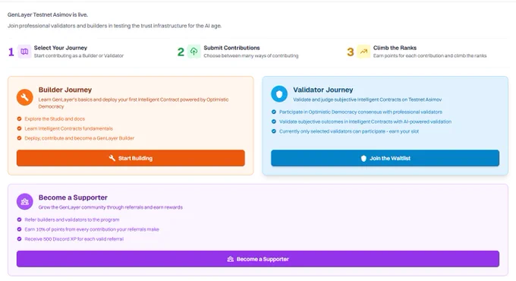Screen dimensions: 516x281
Task: Click 'Receive 500 Discord XP for each valid referral'
Action: click(x=74, y=238)
